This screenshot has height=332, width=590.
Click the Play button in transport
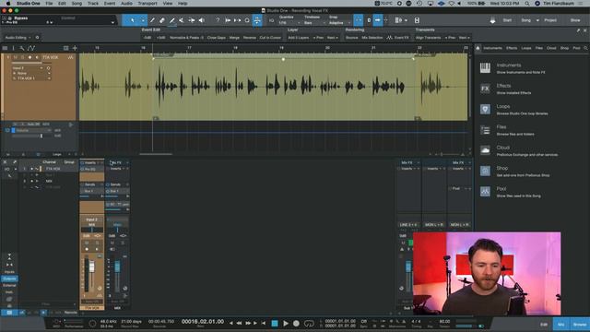point(286,324)
